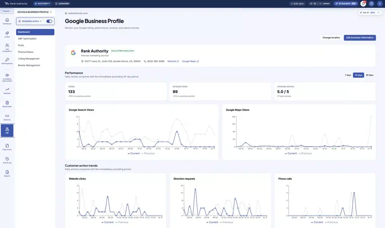Click Previous legend in Direction requests chart
The width and height of the screenshot is (385, 228).
point(226,222)
